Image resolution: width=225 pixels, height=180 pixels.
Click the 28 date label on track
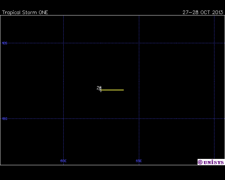click(99, 88)
